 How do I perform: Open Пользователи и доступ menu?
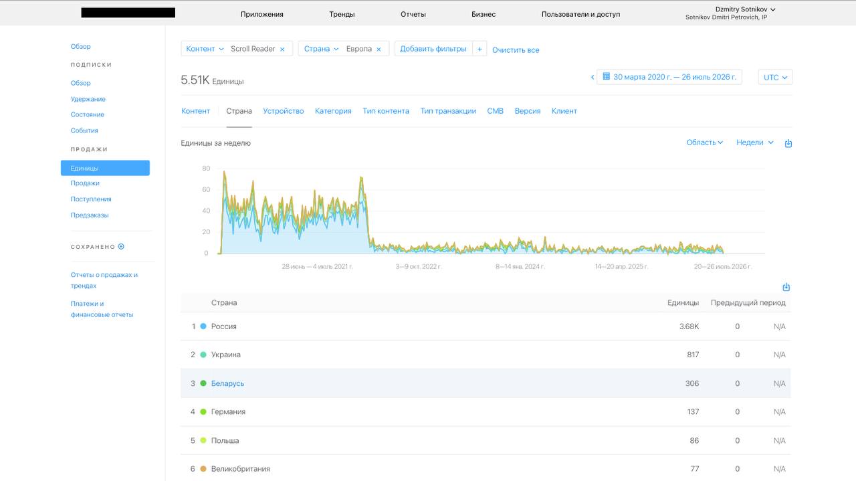580,14
